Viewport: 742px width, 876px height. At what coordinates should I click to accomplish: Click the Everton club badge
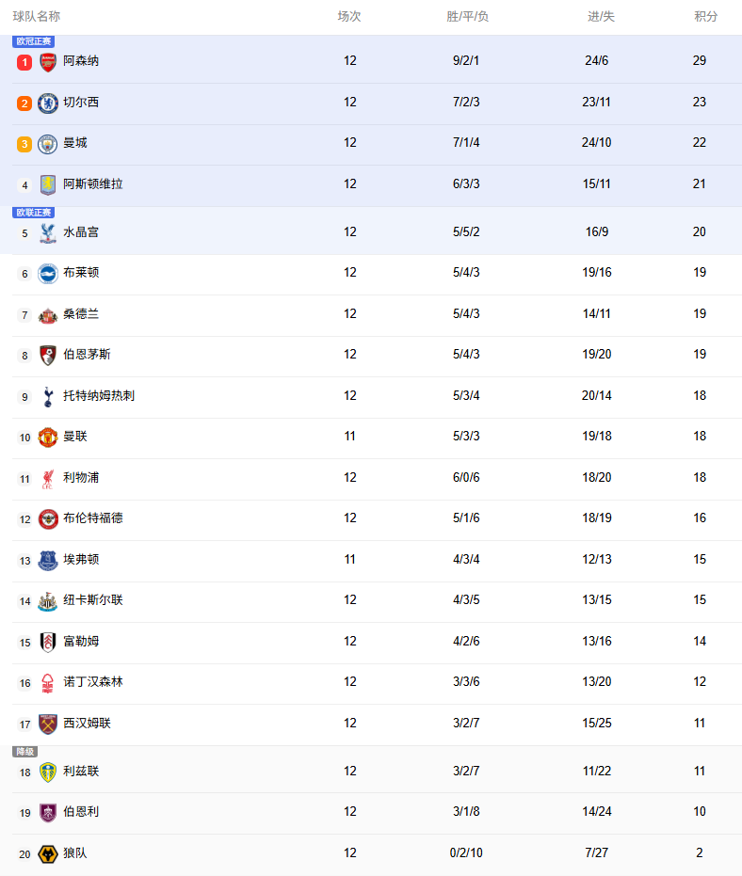point(48,561)
